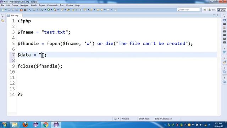This screenshot has width=227, height=128.
Task: Open the File menu
Action: 2,5
